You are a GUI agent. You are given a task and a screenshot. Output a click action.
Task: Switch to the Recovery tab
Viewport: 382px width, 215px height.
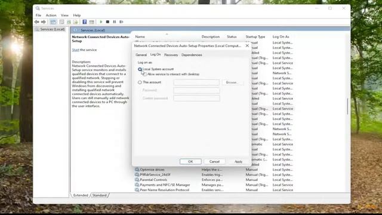[171, 55]
